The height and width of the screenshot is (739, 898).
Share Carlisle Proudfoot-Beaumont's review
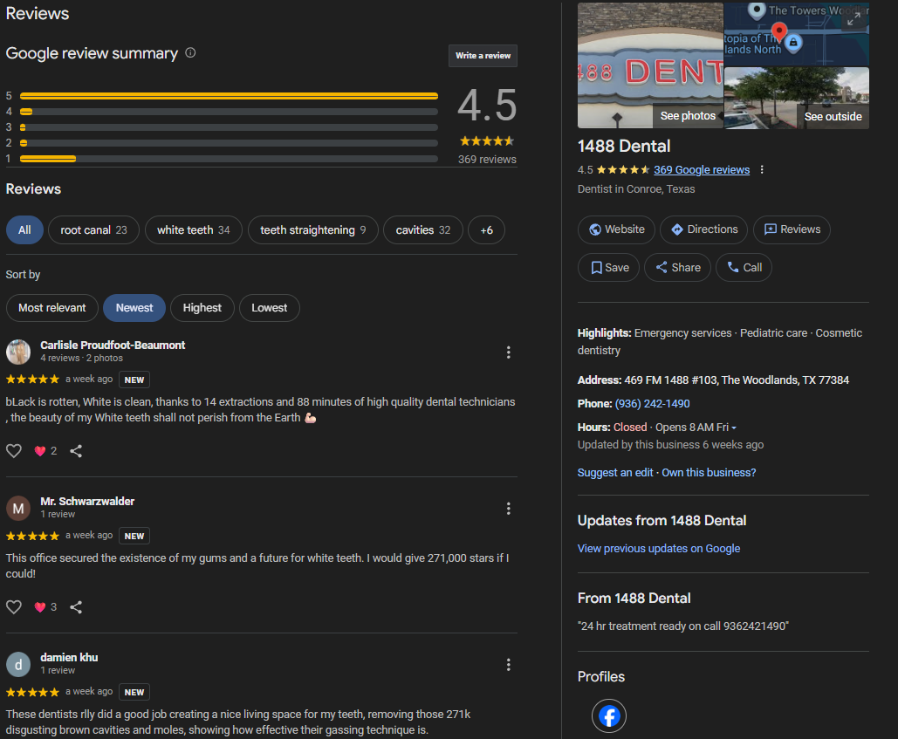[x=76, y=451]
